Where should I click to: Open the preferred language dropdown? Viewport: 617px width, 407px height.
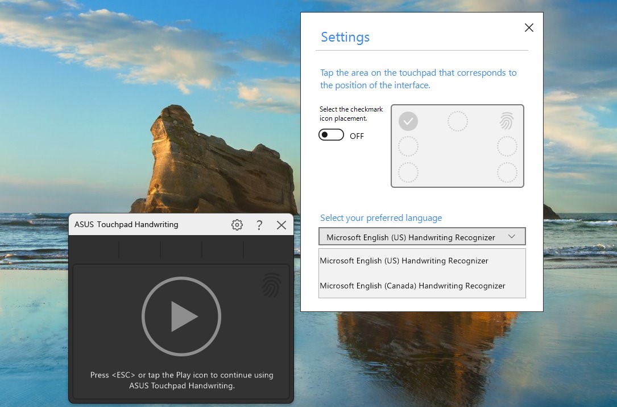422,237
